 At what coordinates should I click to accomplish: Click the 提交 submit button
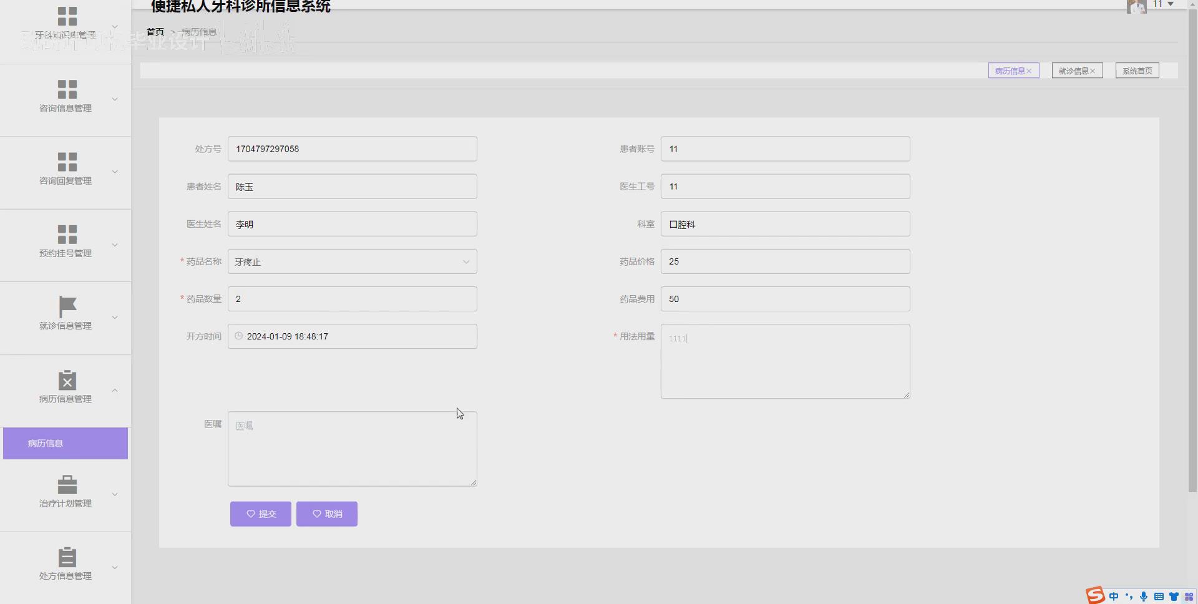point(261,514)
